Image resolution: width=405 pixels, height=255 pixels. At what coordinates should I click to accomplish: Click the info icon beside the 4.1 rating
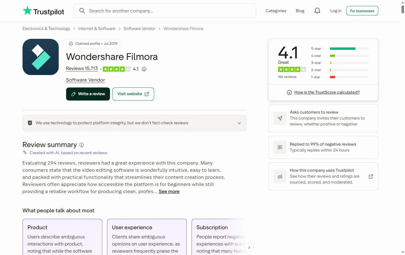(144, 69)
